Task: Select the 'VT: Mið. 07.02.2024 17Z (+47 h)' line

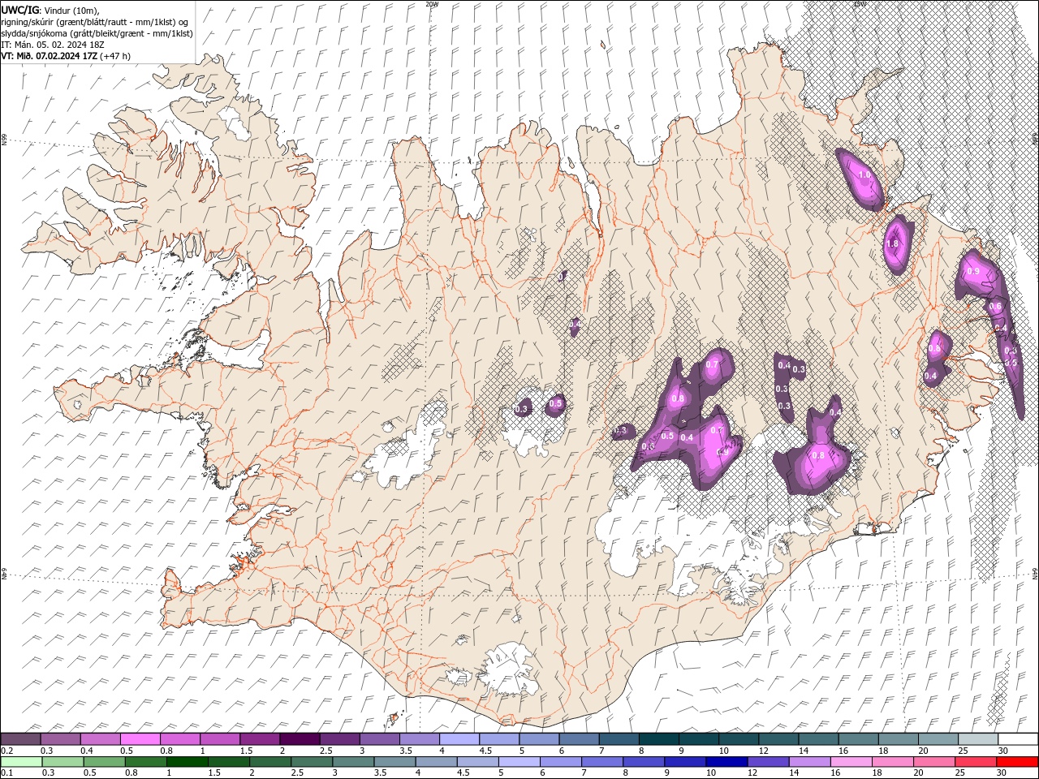Action: [x=66, y=56]
